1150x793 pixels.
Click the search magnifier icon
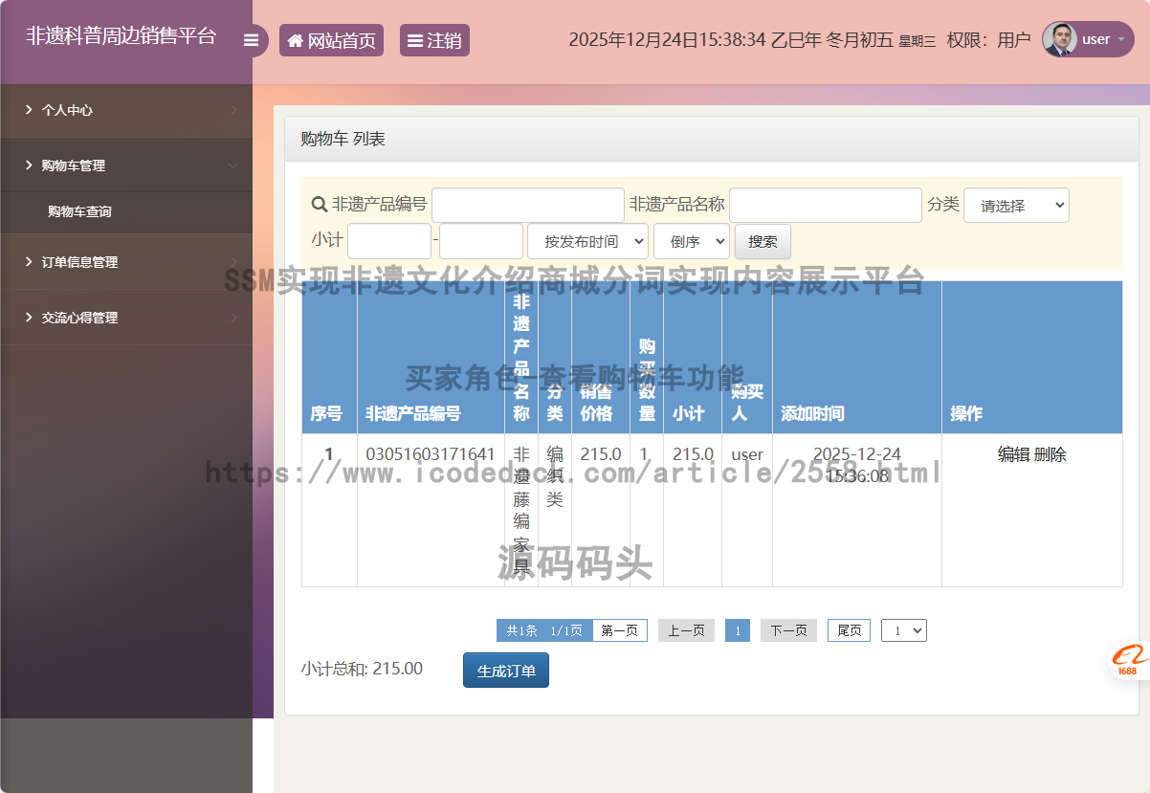[320, 205]
